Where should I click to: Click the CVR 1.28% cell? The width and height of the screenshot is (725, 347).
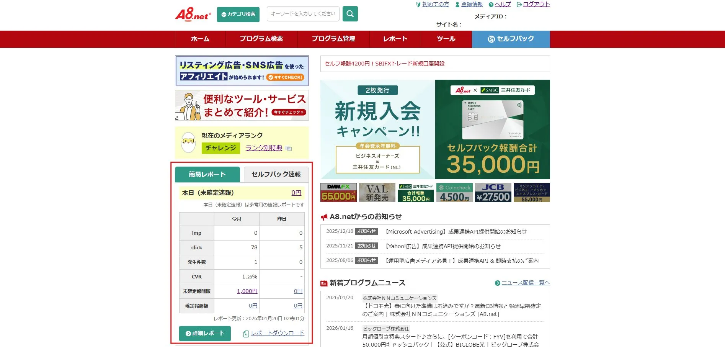[x=237, y=277]
